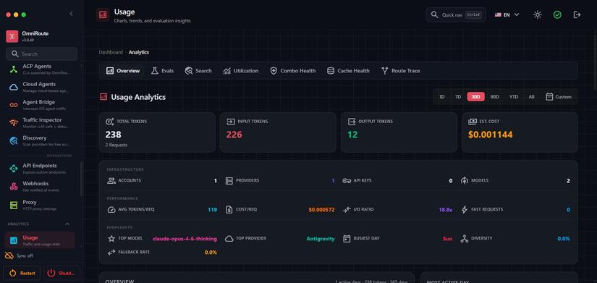Toggle light theme sun icon
The width and height of the screenshot is (597, 283).
point(537,15)
